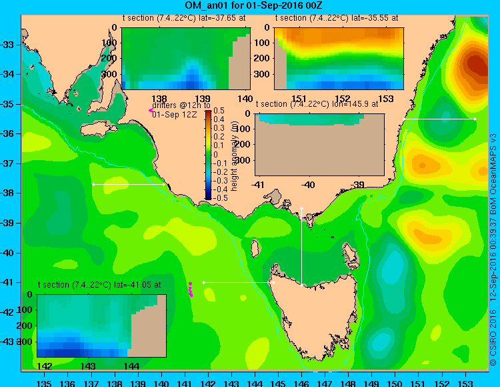Image resolution: width=500 pixels, height=387 pixels.
Task: Click the -35 latitude label on main axis
Action: (7, 104)
